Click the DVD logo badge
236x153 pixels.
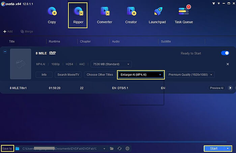(52, 53)
